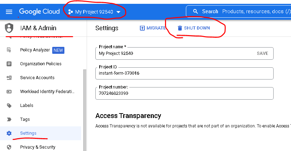
Task: Click the IAM & Admin shield icon
Action: click(x=9, y=28)
